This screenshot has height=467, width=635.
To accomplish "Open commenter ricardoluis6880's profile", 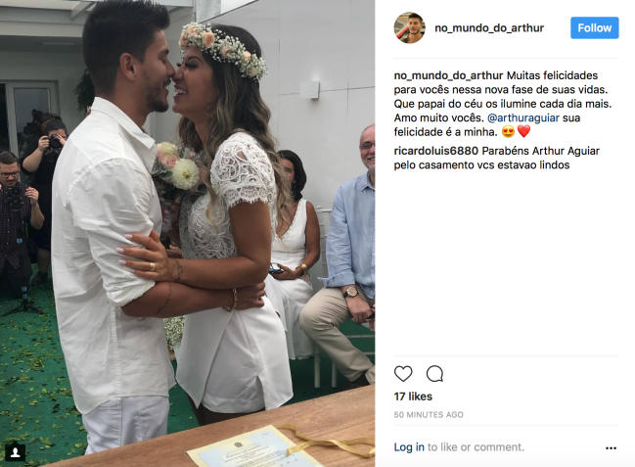I will (x=436, y=151).
